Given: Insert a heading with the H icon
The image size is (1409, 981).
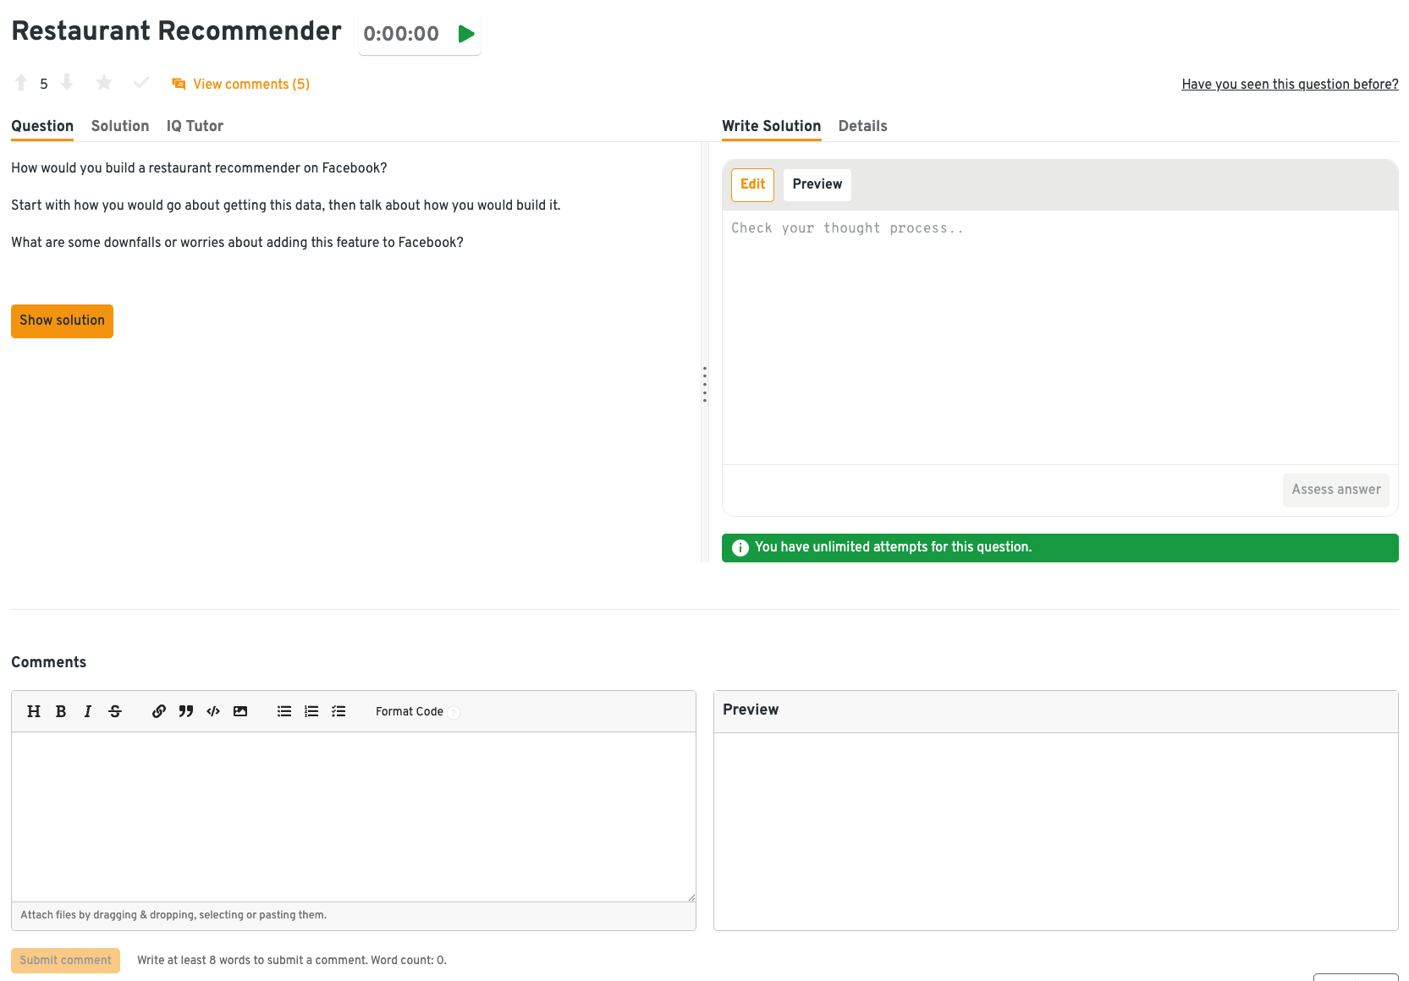Looking at the screenshot, I should click(x=34, y=711).
